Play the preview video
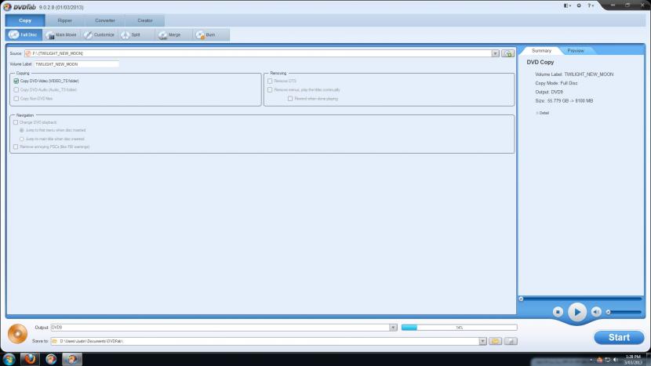The height and width of the screenshot is (366, 651). [x=577, y=312]
